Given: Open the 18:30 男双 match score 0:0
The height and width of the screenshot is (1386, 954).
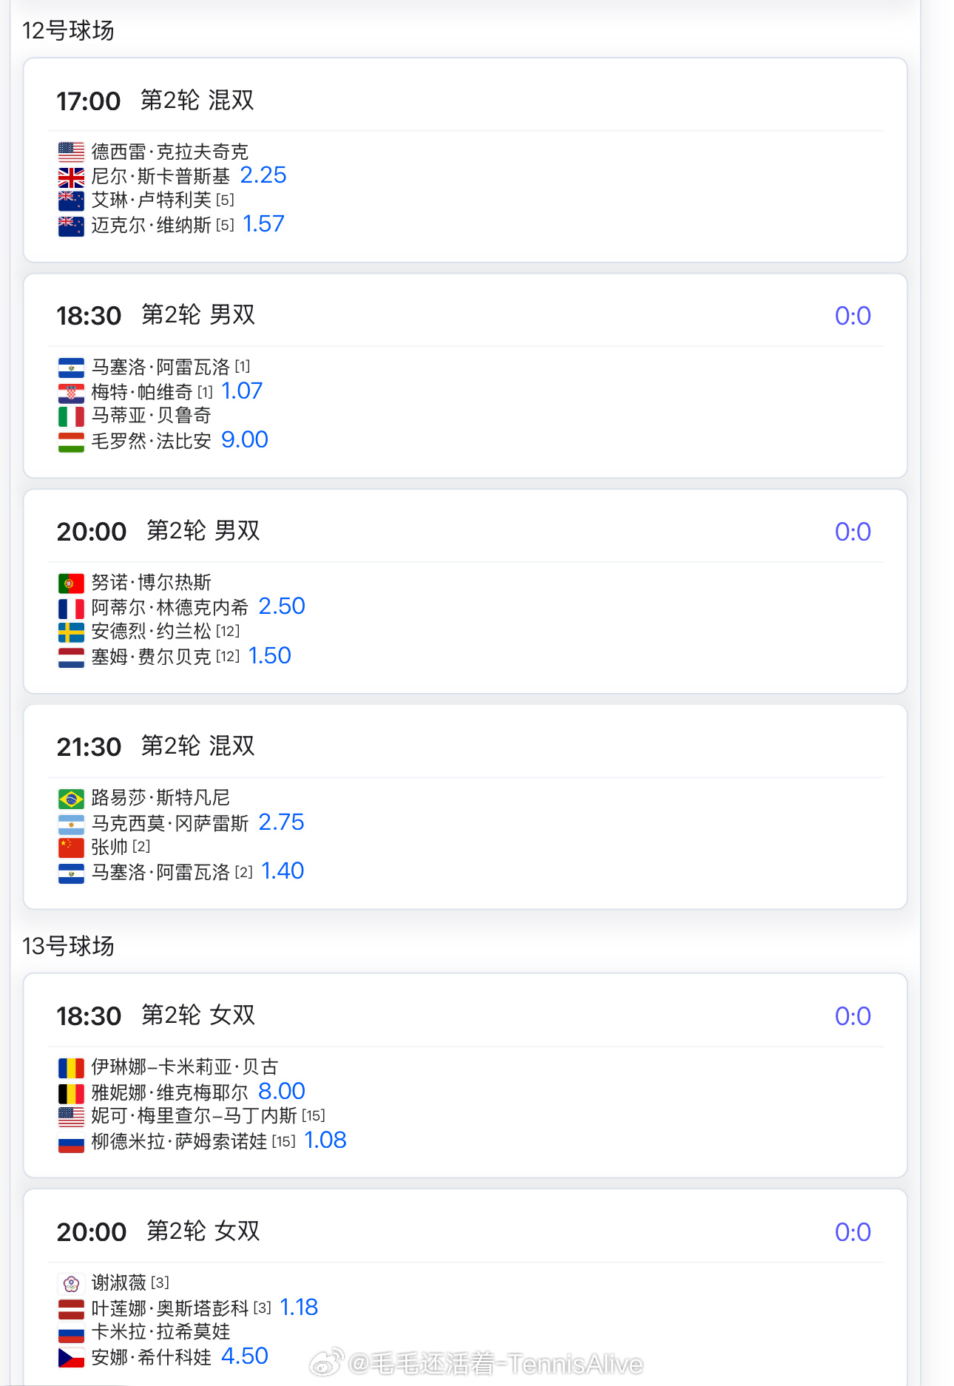Looking at the screenshot, I should click(853, 316).
